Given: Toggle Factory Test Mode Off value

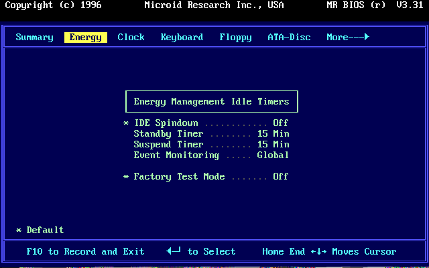Looking at the screenshot, I should (281, 177).
